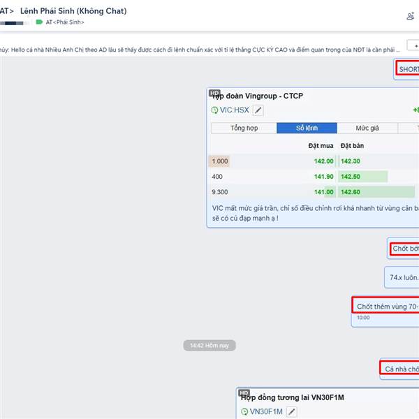This screenshot has height=419, width=419.
Task: Select the sell price 142.60
Action: 351,192
